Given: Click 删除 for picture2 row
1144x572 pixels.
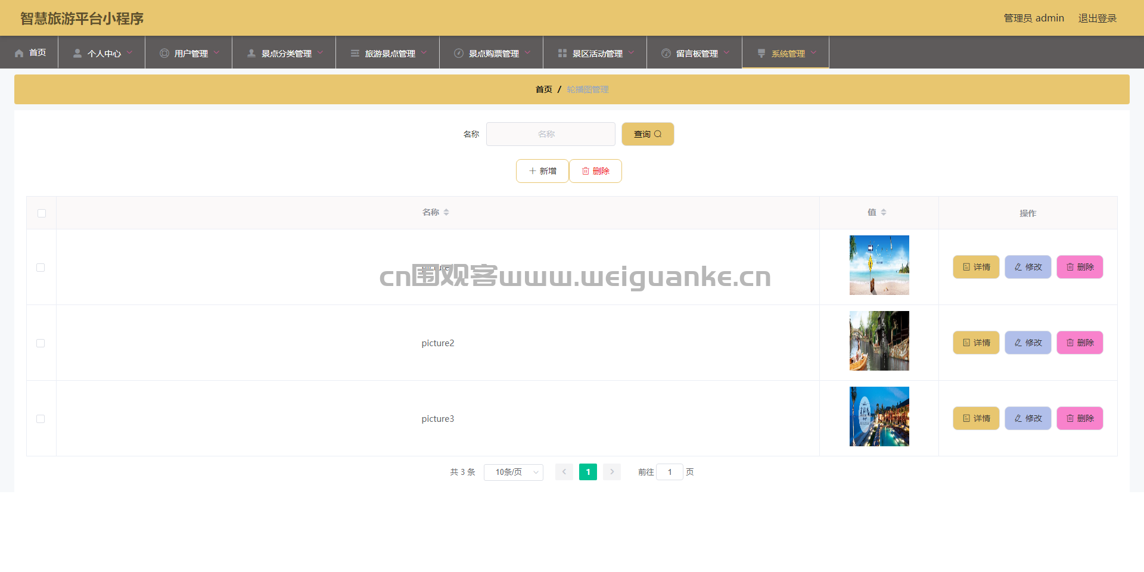Looking at the screenshot, I should pos(1080,343).
